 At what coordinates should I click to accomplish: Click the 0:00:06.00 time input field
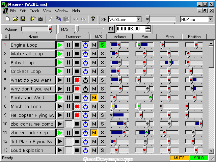(131, 29)
